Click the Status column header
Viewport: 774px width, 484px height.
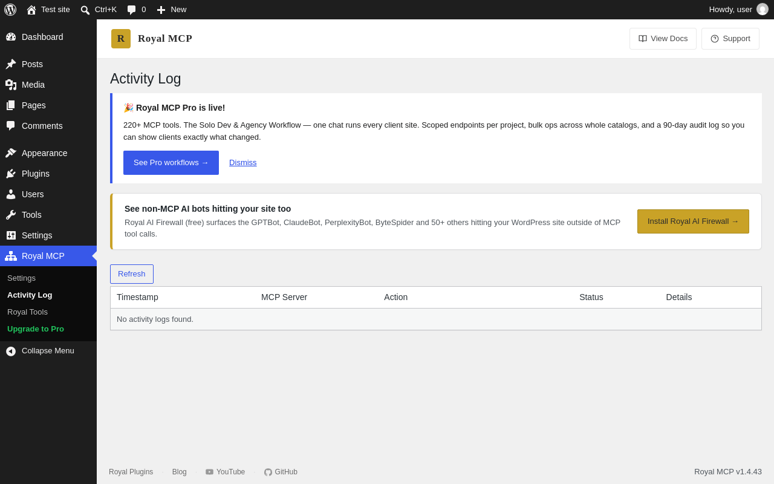point(591,297)
